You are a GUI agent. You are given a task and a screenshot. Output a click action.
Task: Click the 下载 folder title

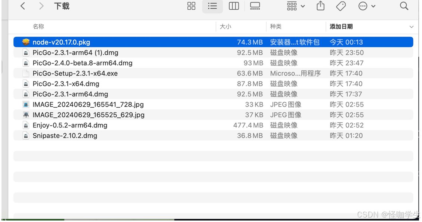pyautogui.click(x=62, y=6)
